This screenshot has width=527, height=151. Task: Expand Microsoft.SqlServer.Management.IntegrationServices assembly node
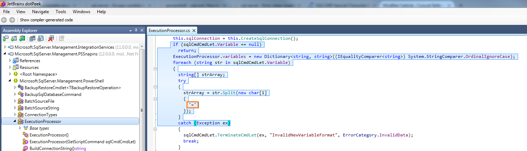coord(5,47)
